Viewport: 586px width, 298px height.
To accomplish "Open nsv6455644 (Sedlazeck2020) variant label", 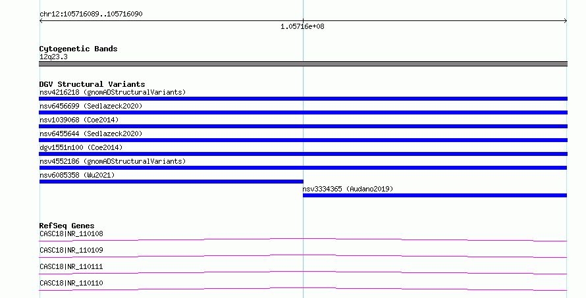I will click(x=91, y=134).
